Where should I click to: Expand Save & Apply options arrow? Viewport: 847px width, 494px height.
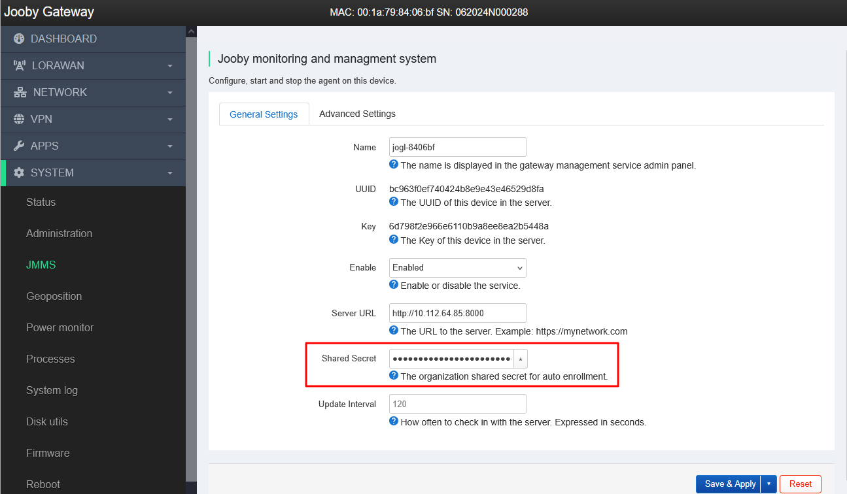coord(769,484)
